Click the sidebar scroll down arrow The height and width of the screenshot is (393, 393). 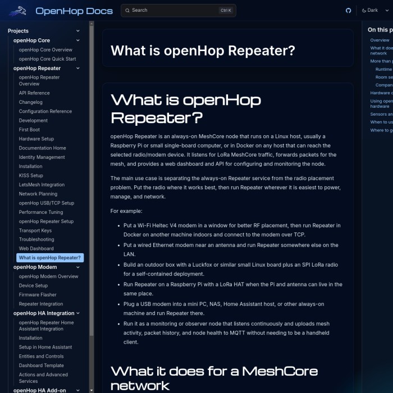click(92, 390)
